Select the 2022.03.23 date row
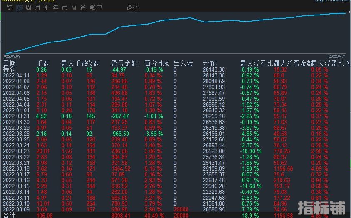Screen dimensions: 351x218 pos(16,151)
